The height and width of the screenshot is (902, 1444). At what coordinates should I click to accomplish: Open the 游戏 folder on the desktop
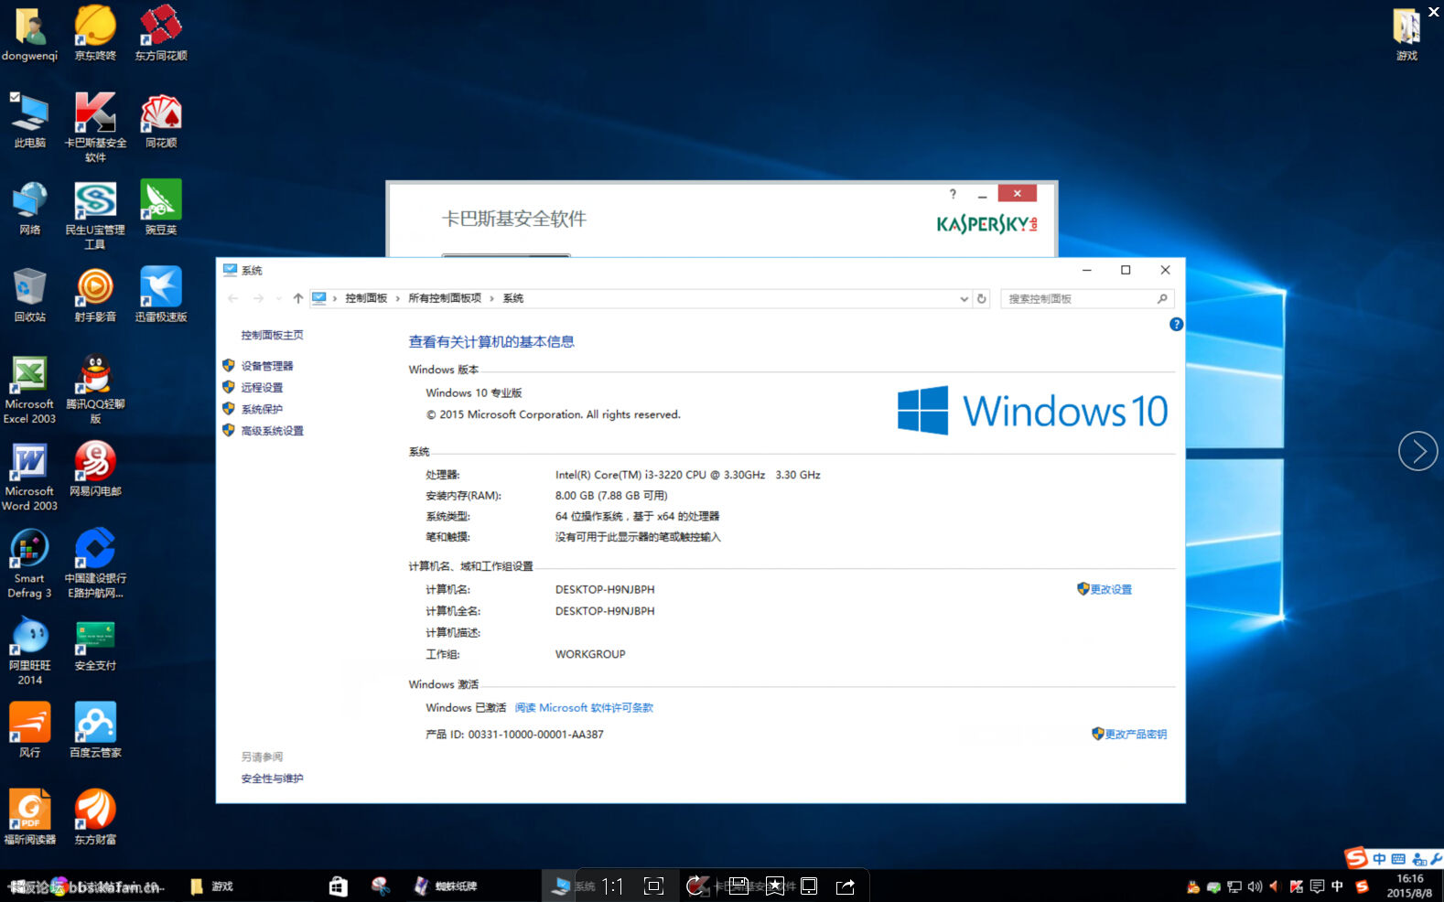pos(1406,33)
